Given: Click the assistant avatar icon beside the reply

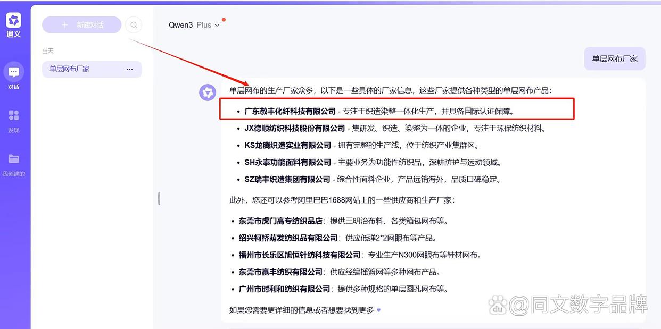Looking at the screenshot, I should click(x=208, y=92).
